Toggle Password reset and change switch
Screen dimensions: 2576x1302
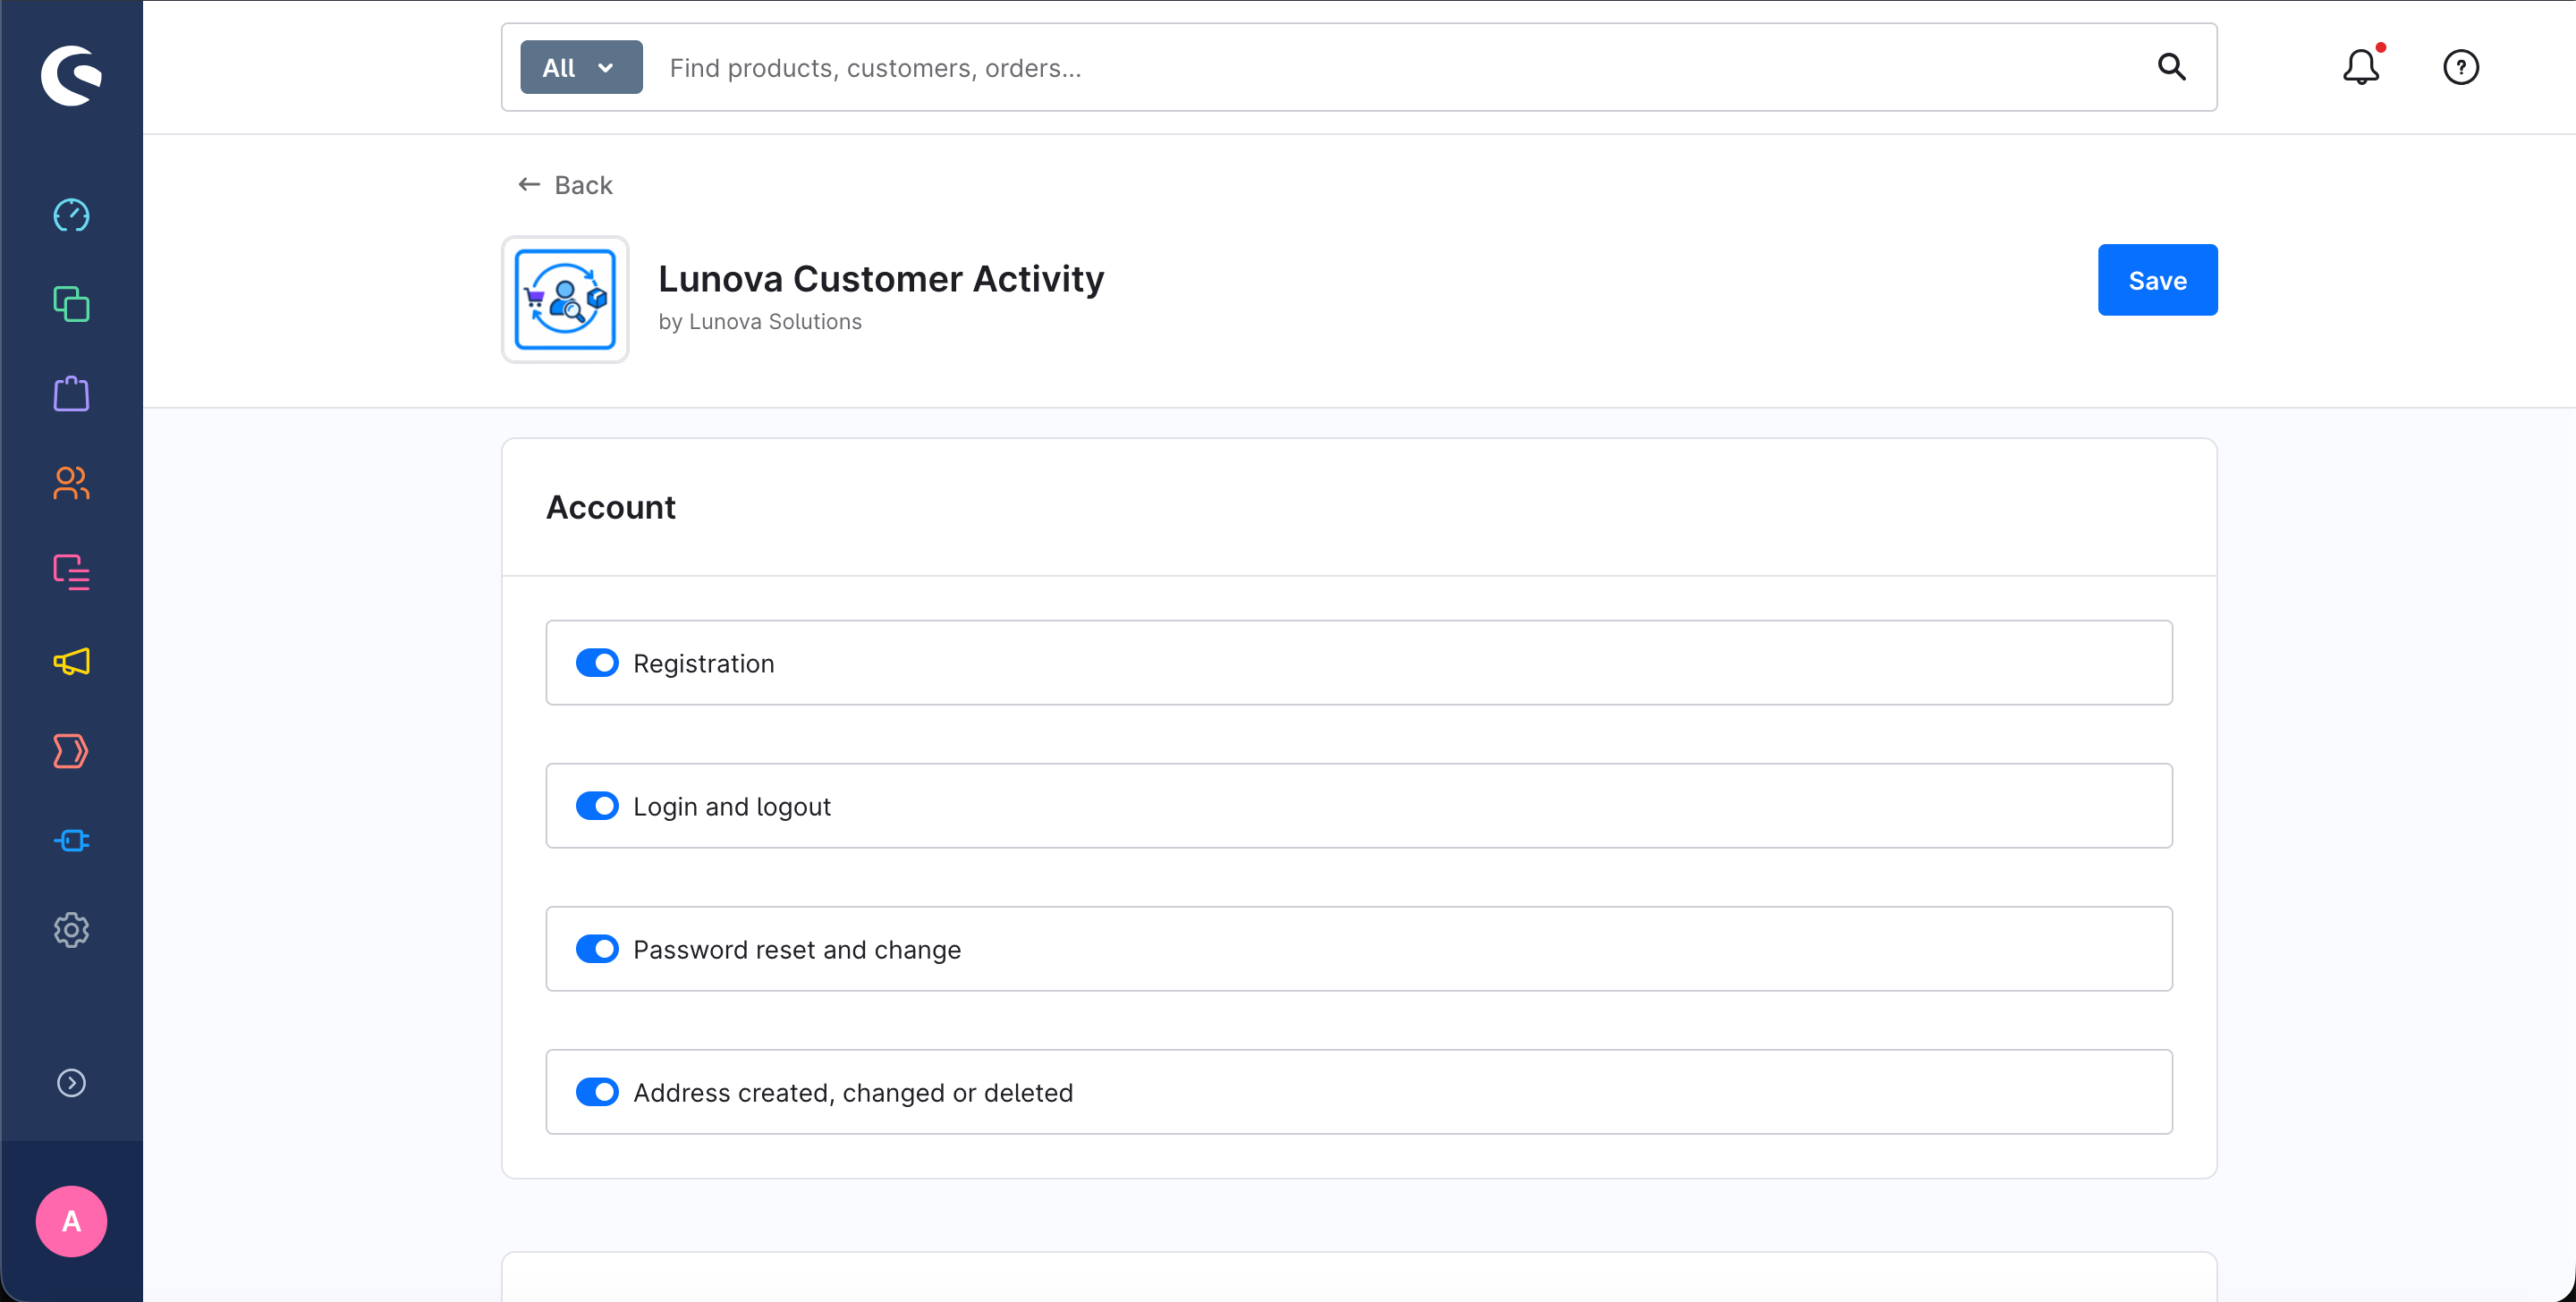click(597, 949)
